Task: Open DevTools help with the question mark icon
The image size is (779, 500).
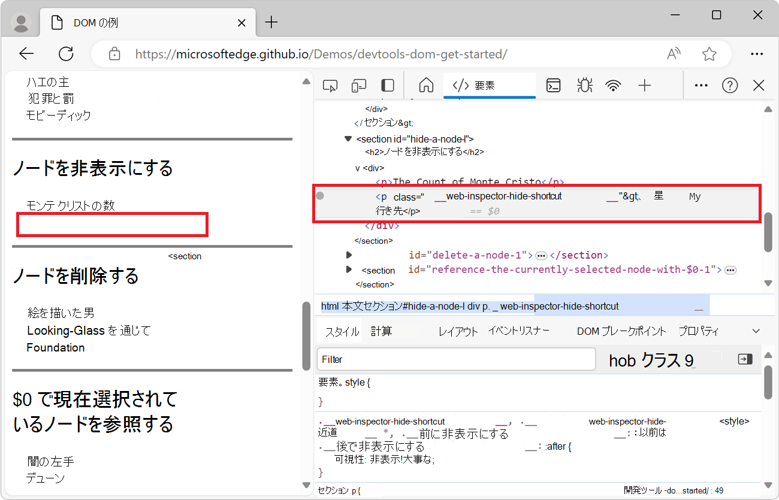Action: pyautogui.click(x=730, y=85)
